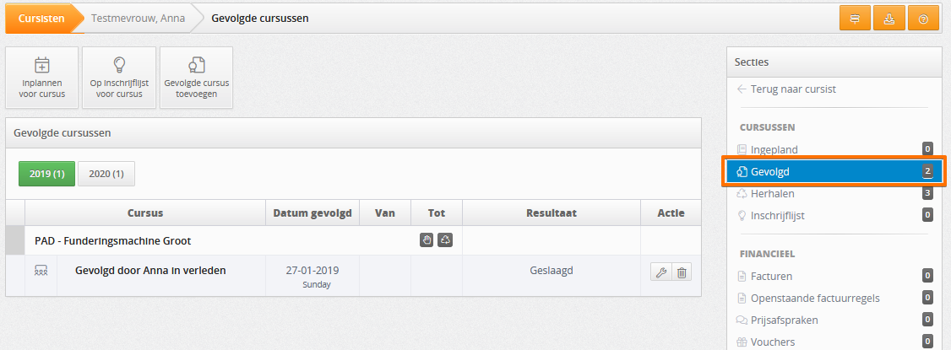Image resolution: width=951 pixels, height=350 pixels.
Task: Select the 2019 (1) year tab
Action: point(46,174)
